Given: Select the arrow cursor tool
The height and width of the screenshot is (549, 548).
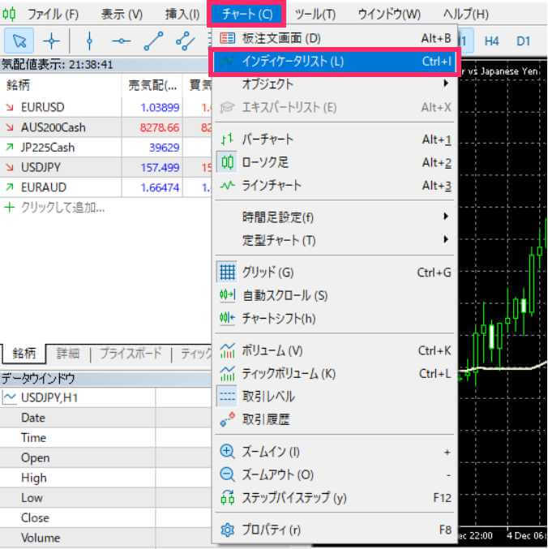Looking at the screenshot, I should click(x=19, y=40).
